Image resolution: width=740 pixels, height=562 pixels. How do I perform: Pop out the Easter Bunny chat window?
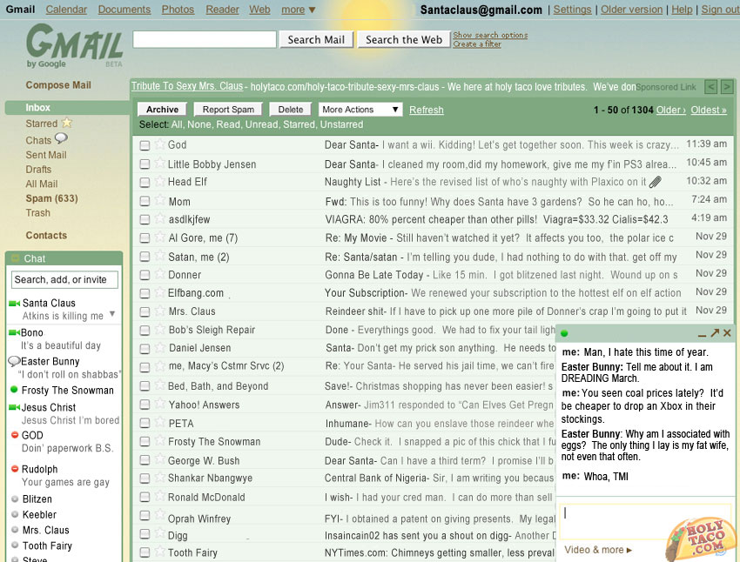point(715,333)
